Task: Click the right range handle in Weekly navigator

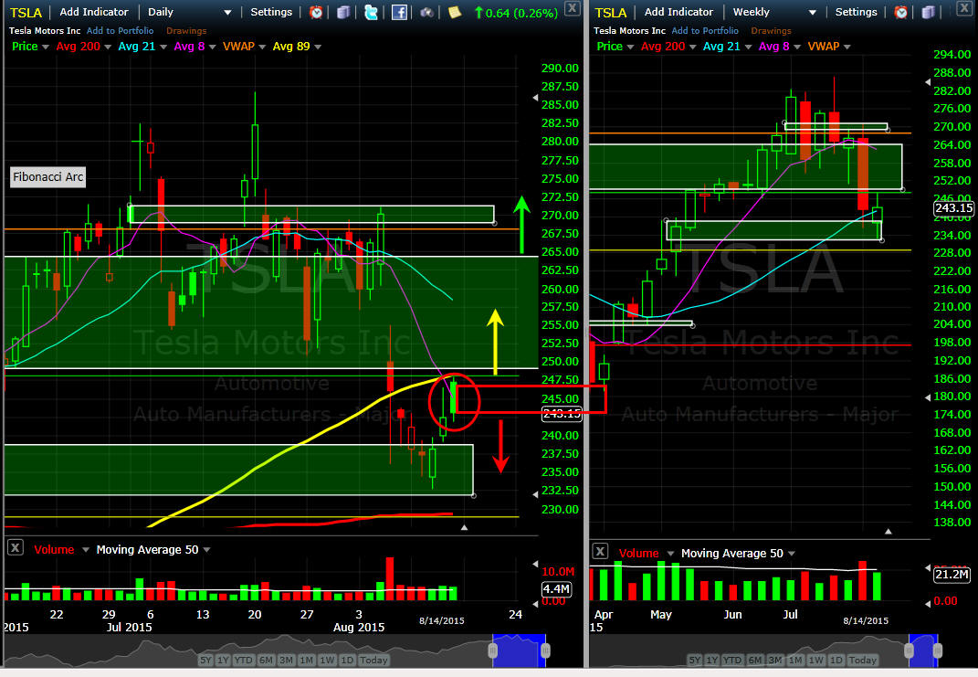Action: pyautogui.click(x=938, y=651)
